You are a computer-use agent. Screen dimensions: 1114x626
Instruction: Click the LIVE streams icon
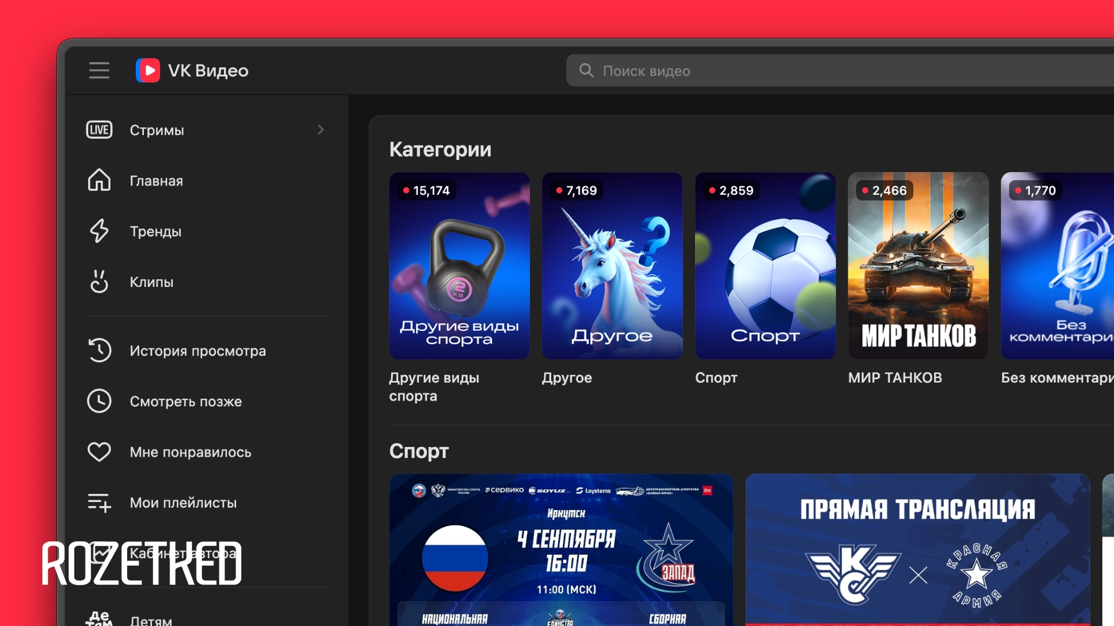pyautogui.click(x=99, y=130)
